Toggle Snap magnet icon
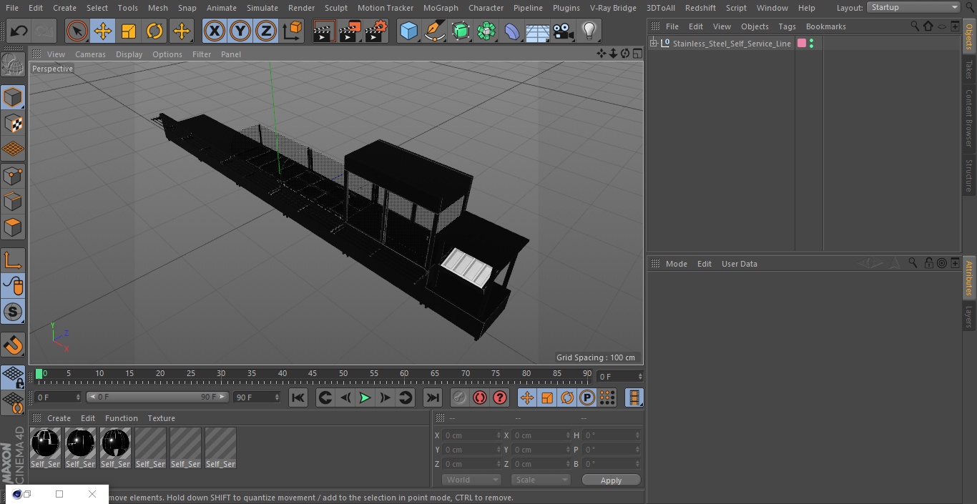This screenshot has width=977, height=504. coord(13,345)
